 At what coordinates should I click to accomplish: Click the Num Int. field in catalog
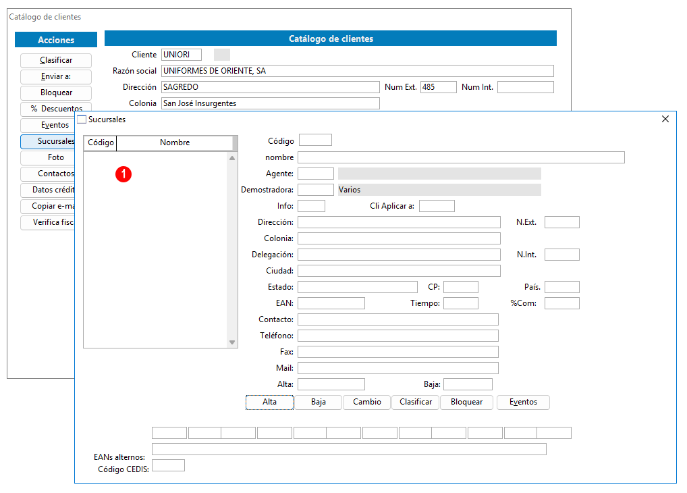pos(526,87)
